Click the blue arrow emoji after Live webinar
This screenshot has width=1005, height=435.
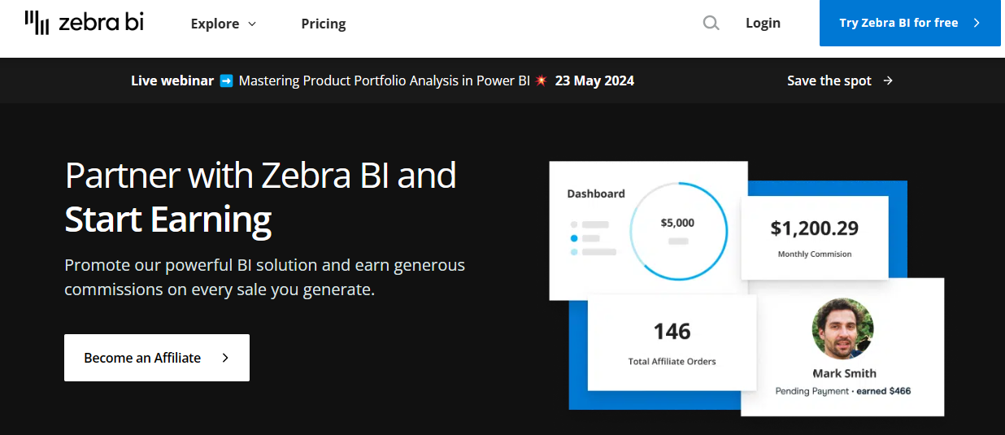coord(227,80)
